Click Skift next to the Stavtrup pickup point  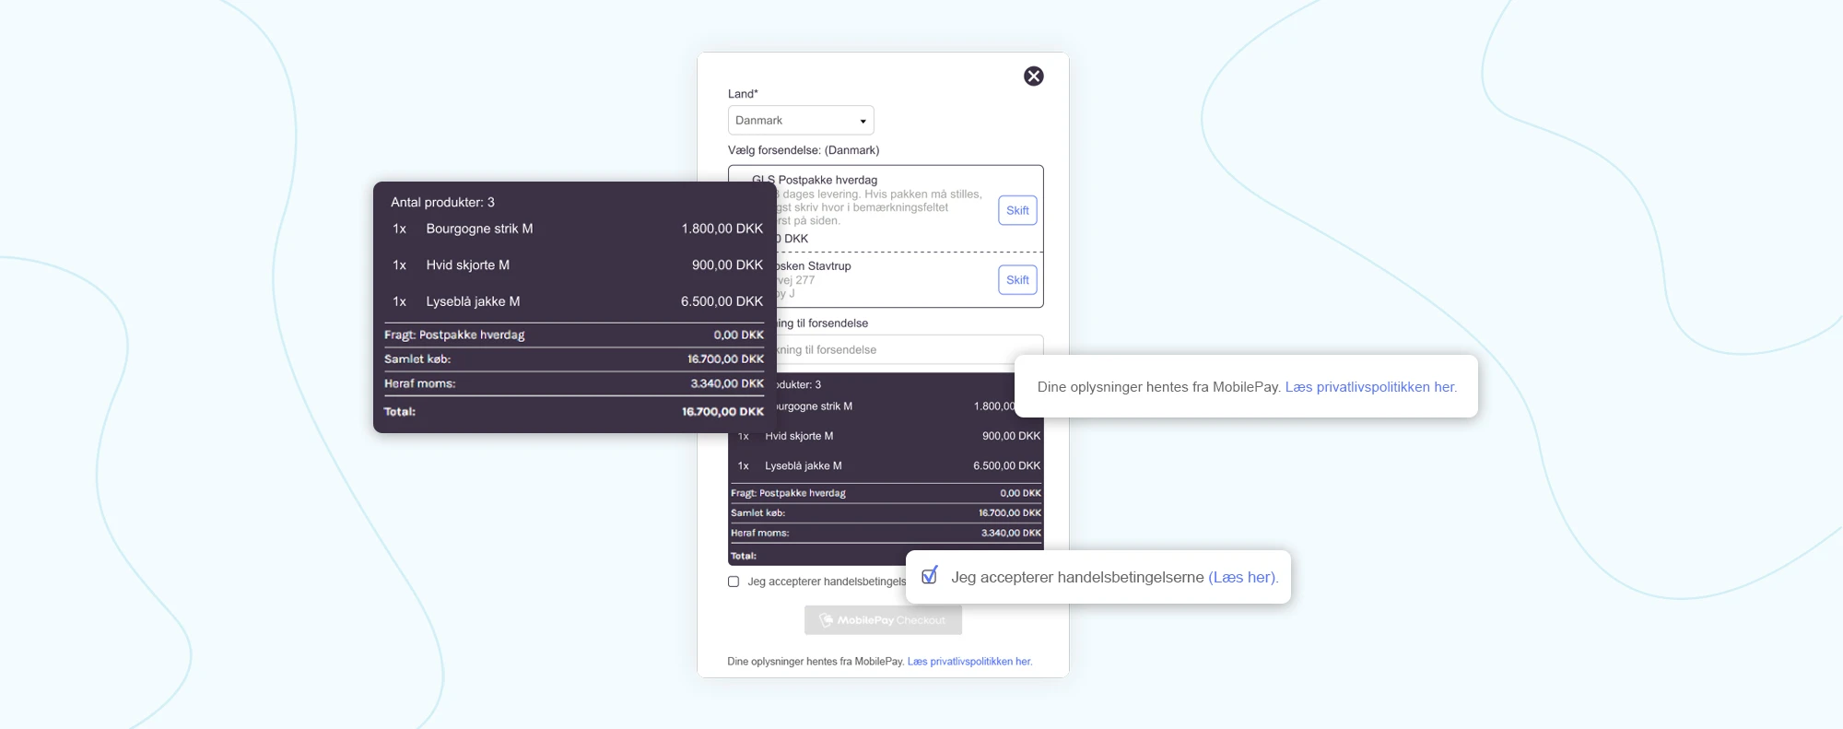(1017, 280)
